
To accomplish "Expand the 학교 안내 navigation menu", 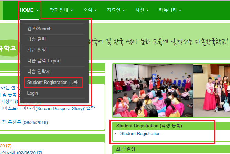I will (x=61, y=10).
